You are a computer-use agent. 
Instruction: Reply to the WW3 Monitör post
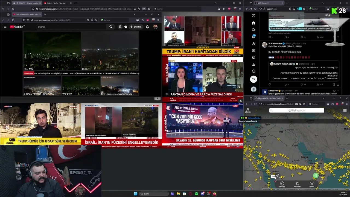click(x=270, y=85)
